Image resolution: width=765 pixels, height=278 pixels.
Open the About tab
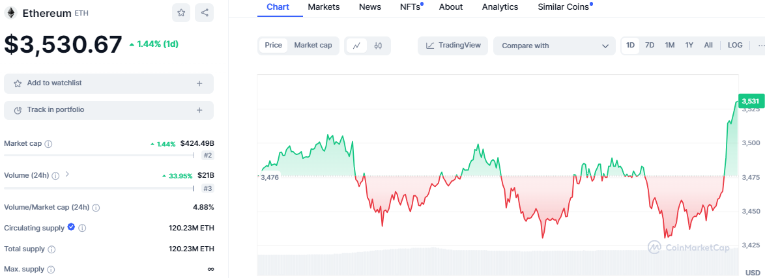point(451,7)
